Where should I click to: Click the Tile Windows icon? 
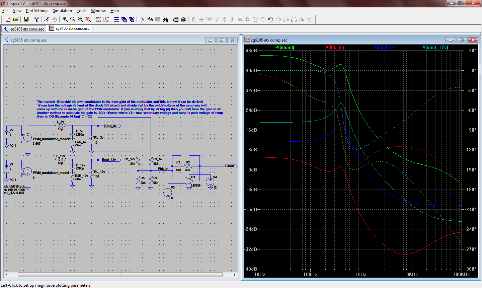[116, 19]
